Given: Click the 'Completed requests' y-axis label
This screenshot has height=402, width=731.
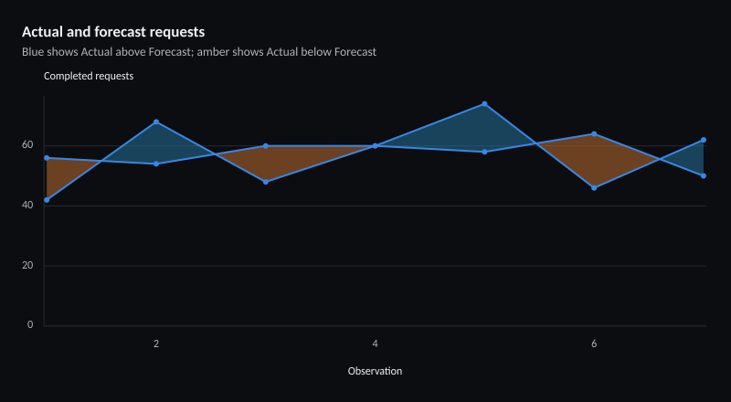Looking at the screenshot, I should 89,76.
